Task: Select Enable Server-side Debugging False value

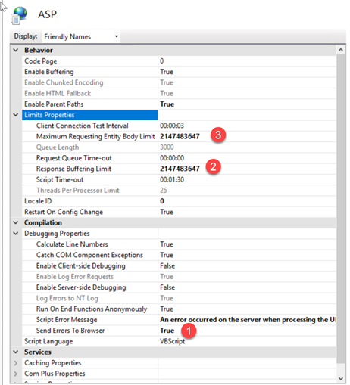Action: (x=167, y=287)
